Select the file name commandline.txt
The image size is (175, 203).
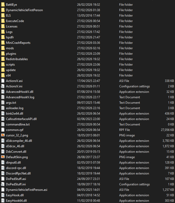(x=18, y=124)
